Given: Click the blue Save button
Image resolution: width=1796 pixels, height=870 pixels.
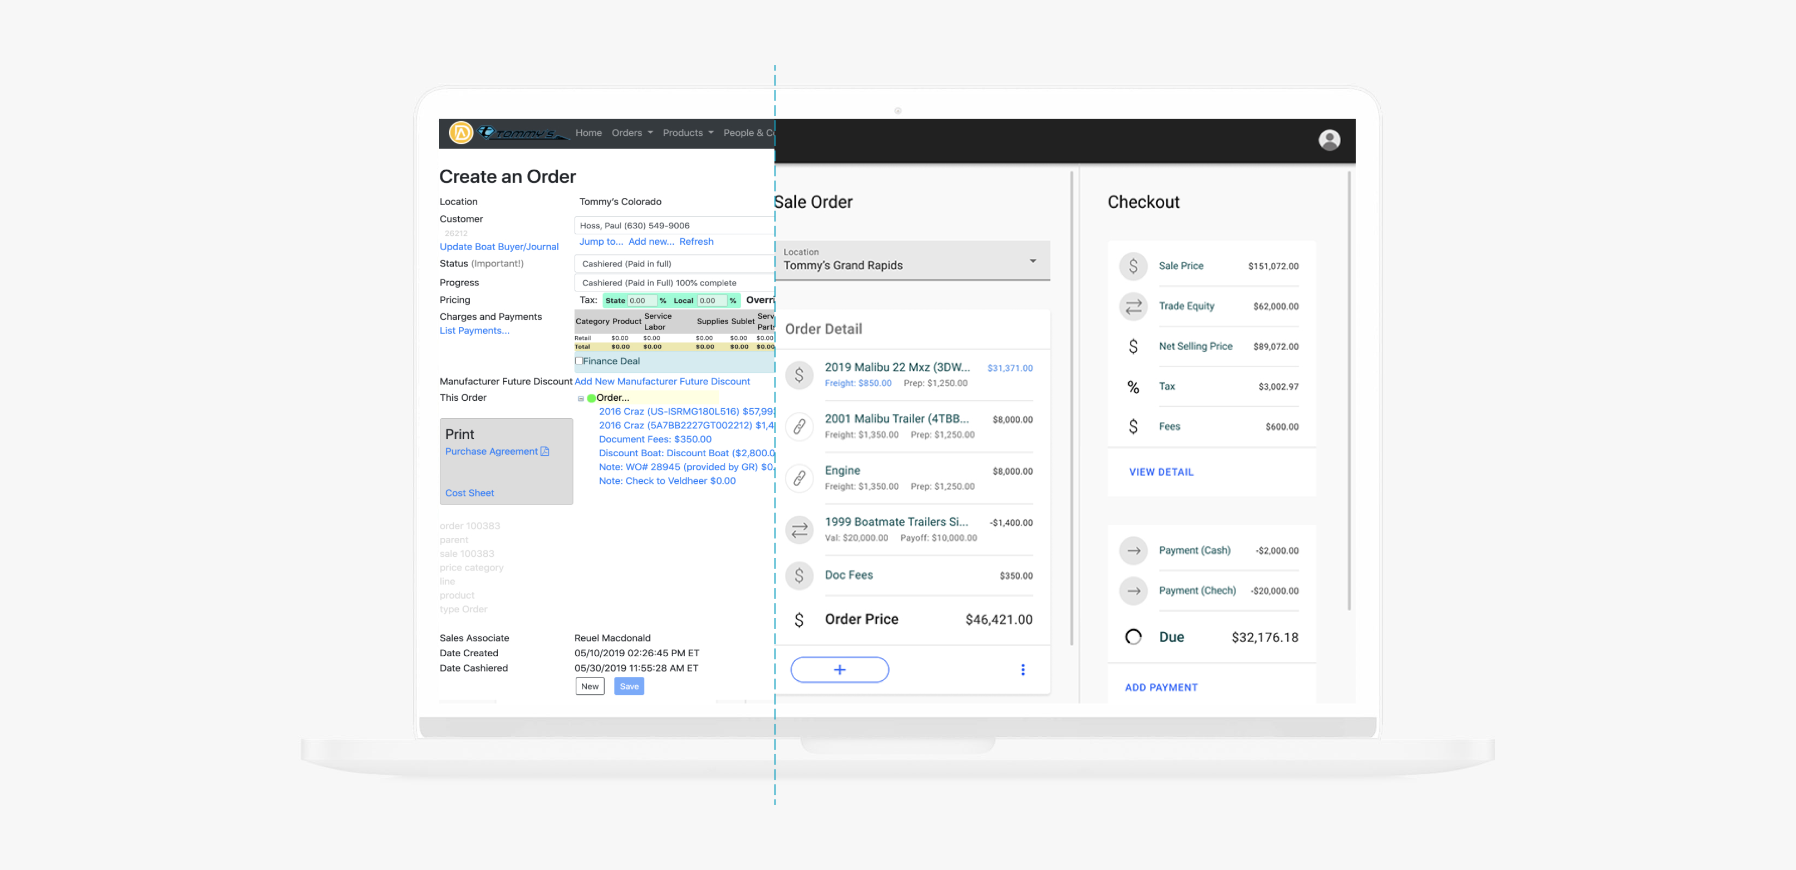Looking at the screenshot, I should [628, 686].
